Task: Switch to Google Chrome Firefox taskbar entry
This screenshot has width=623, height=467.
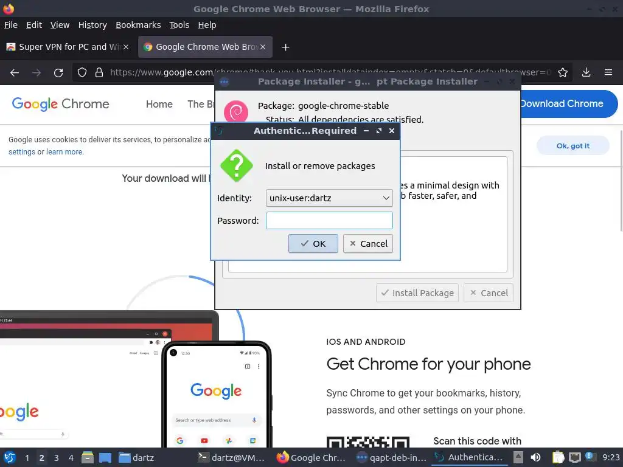Action: (311, 457)
